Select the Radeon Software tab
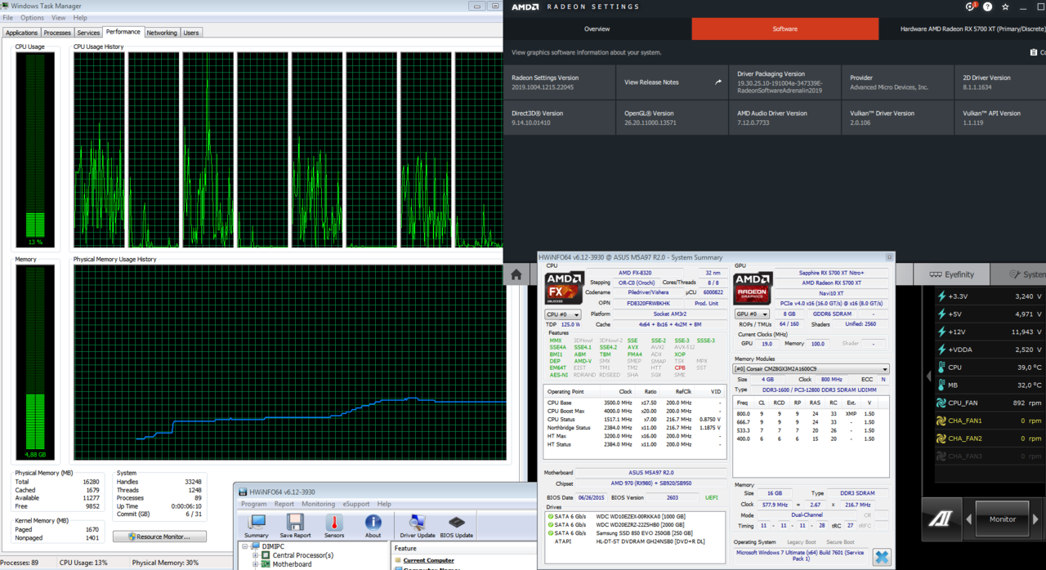1046x570 pixels. [x=785, y=29]
